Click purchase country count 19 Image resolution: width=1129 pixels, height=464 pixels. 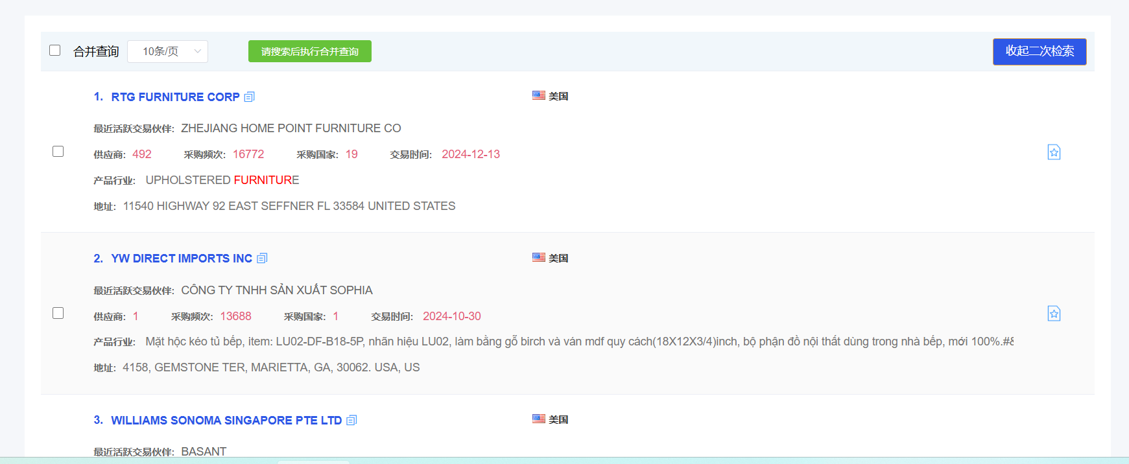(x=351, y=154)
